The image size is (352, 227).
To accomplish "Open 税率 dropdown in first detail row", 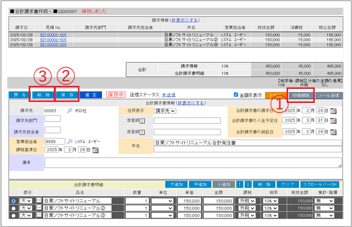I will click(x=271, y=201).
